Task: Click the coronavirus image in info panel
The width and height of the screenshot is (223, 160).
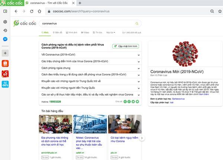Action: point(185,54)
